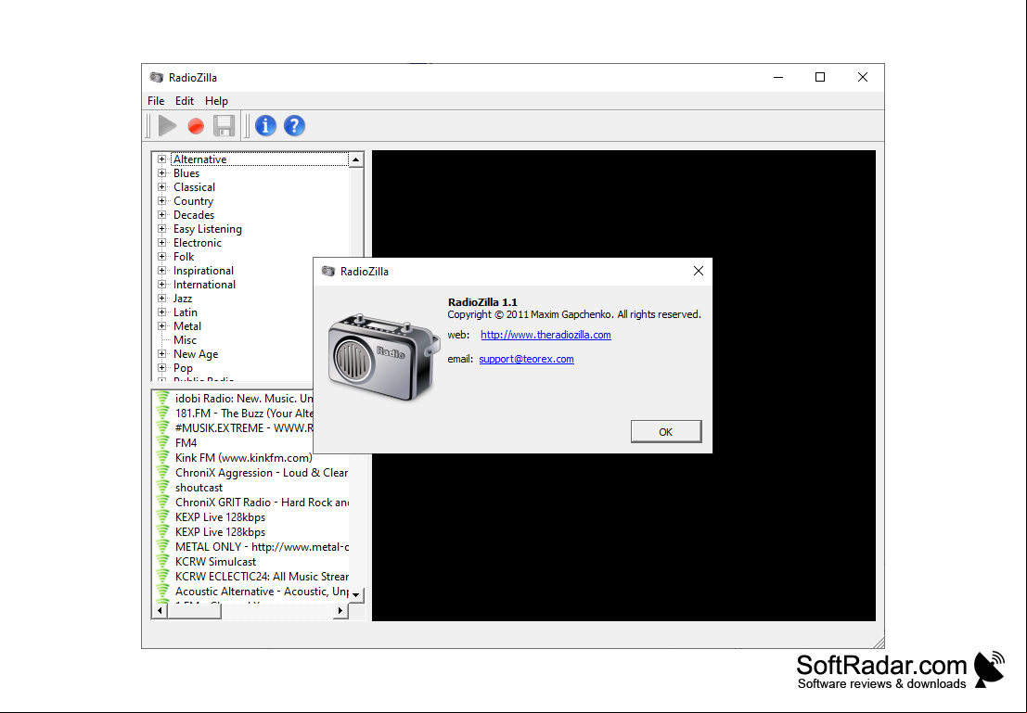The width and height of the screenshot is (1027, 713).
Task: Maximize the RadioZilla main window
Action: pos(819,77)
